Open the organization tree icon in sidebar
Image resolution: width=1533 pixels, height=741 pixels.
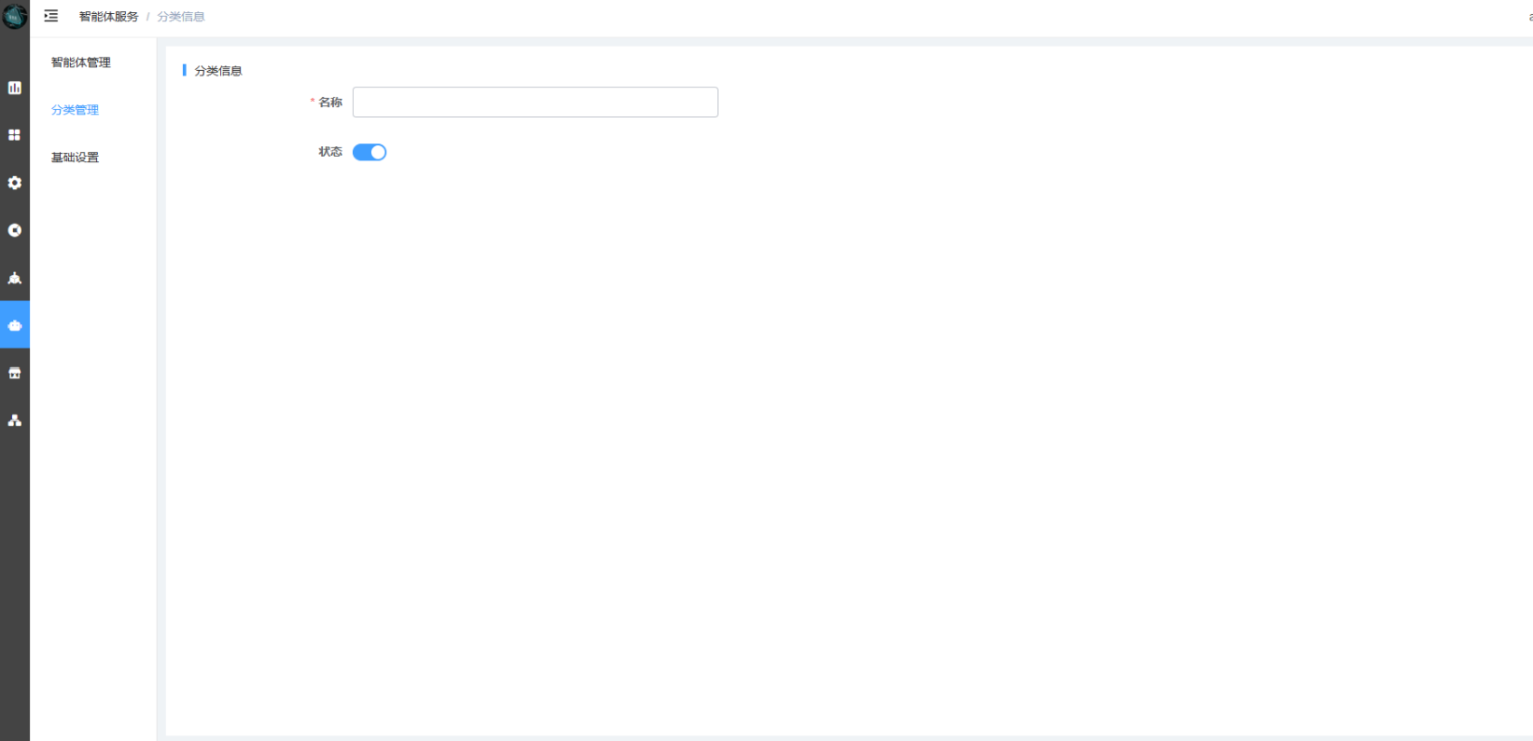pos(15,420)
